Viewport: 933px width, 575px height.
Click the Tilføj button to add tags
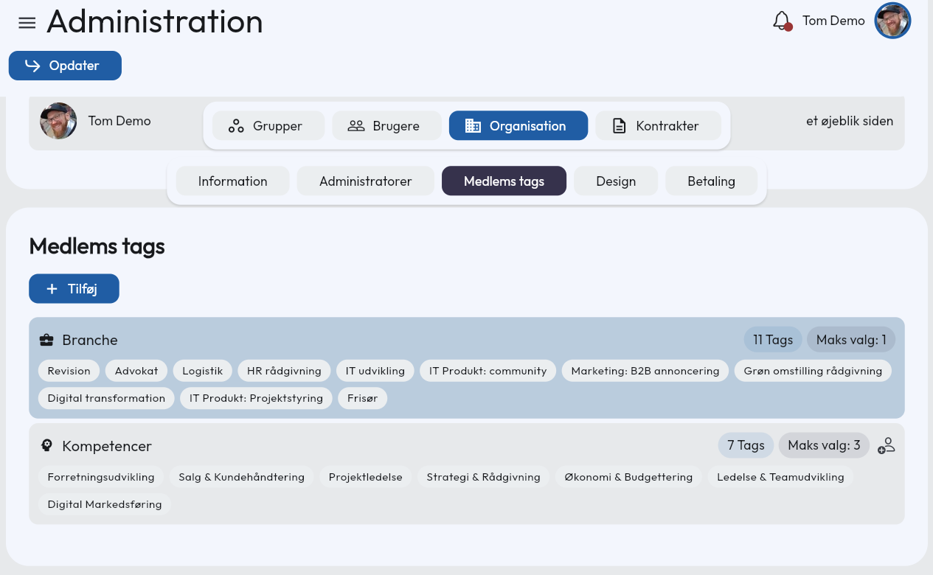click(74, 288)
